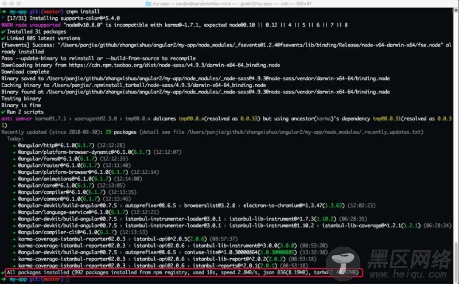Click the checkmark beside All packages installed
This screenshot has height=284, width=459.
coord(3,273)
